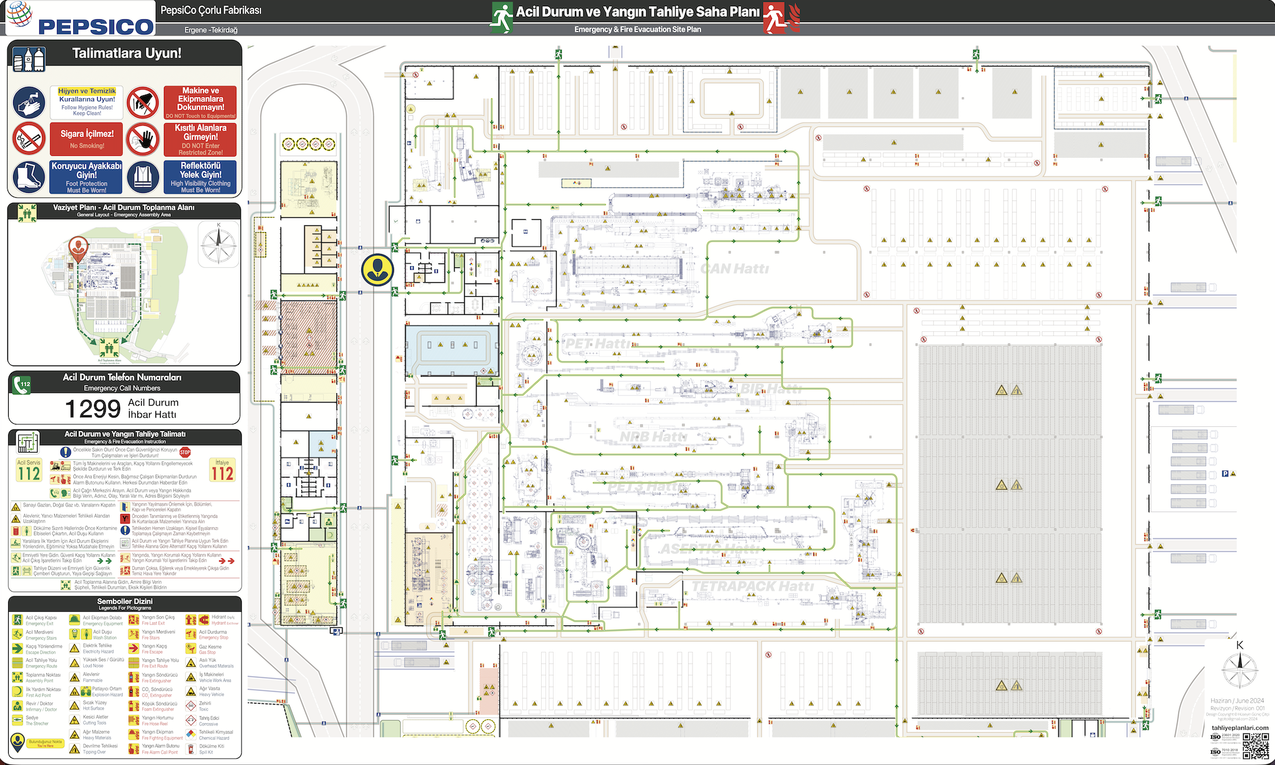Click the green 112 phone icon
Viewport: 1275px width, 765px height.
[x=22, y=384]
